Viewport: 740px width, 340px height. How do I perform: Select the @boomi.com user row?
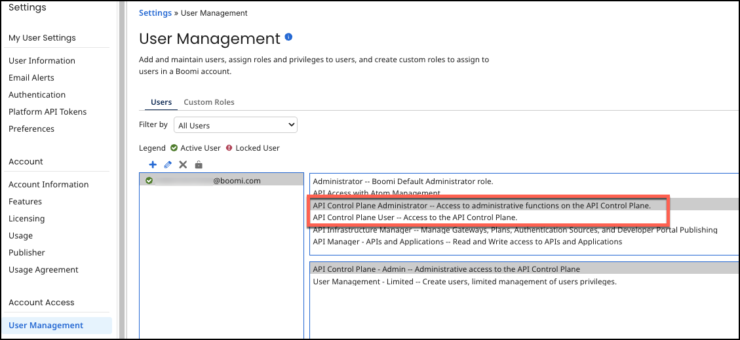click(x=223, y=181)
